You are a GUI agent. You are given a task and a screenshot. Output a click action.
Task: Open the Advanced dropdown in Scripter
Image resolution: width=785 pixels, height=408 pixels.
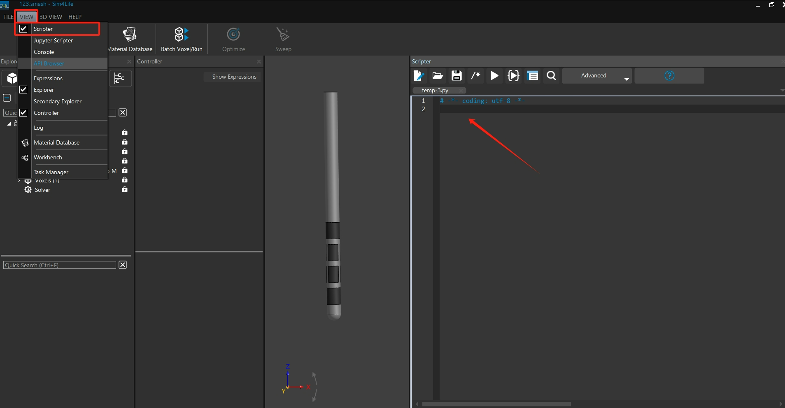click(x=596, y=76)
